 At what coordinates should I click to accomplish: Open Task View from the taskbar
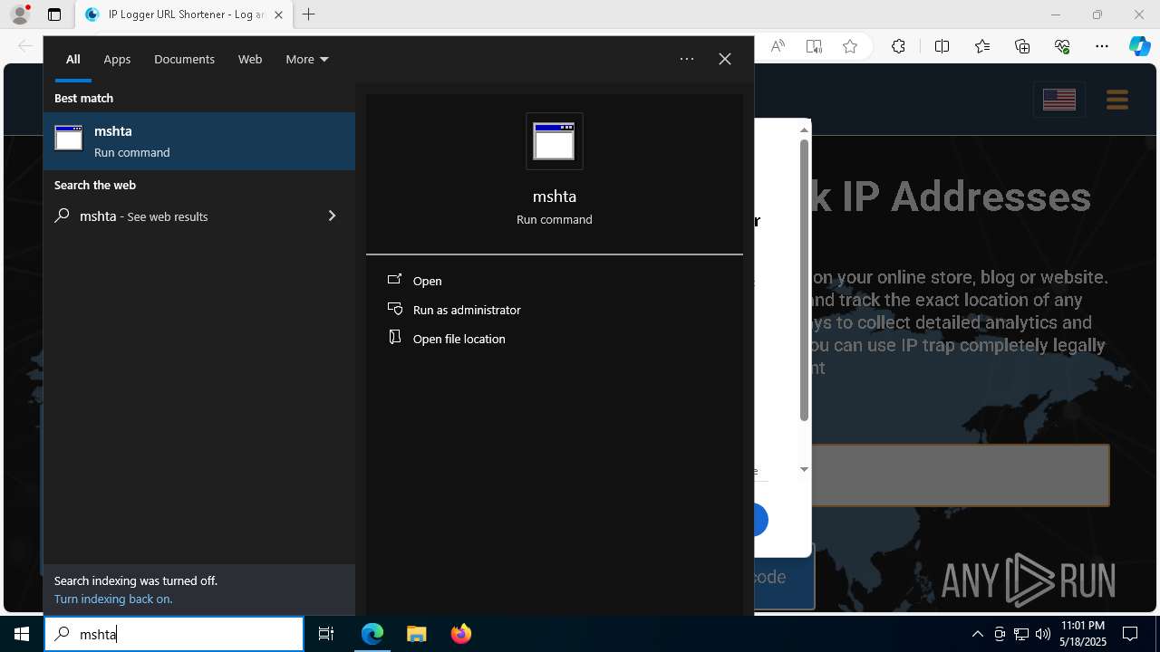[326, 634]
